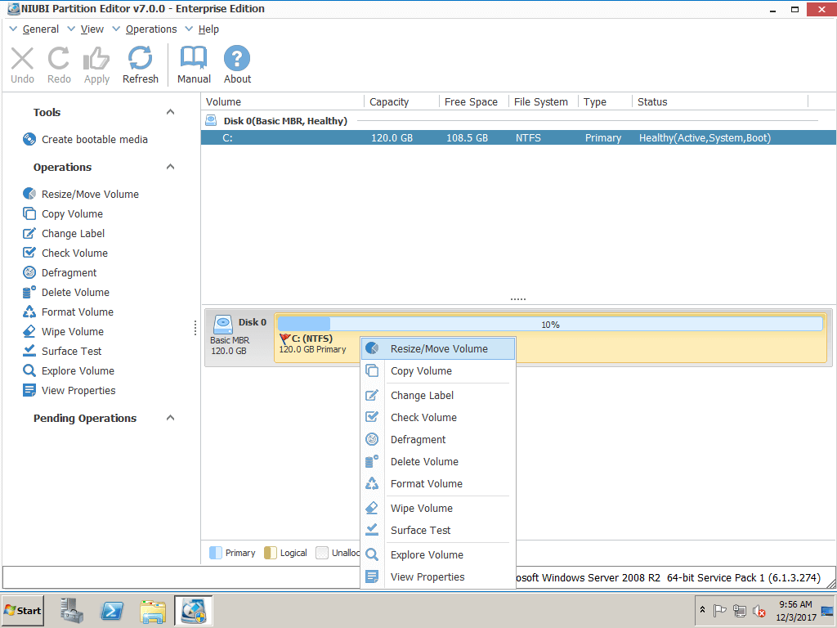837x628 pixels.
Task: Click context menu Format Volume icon
Action: click(x=372, y=483)
